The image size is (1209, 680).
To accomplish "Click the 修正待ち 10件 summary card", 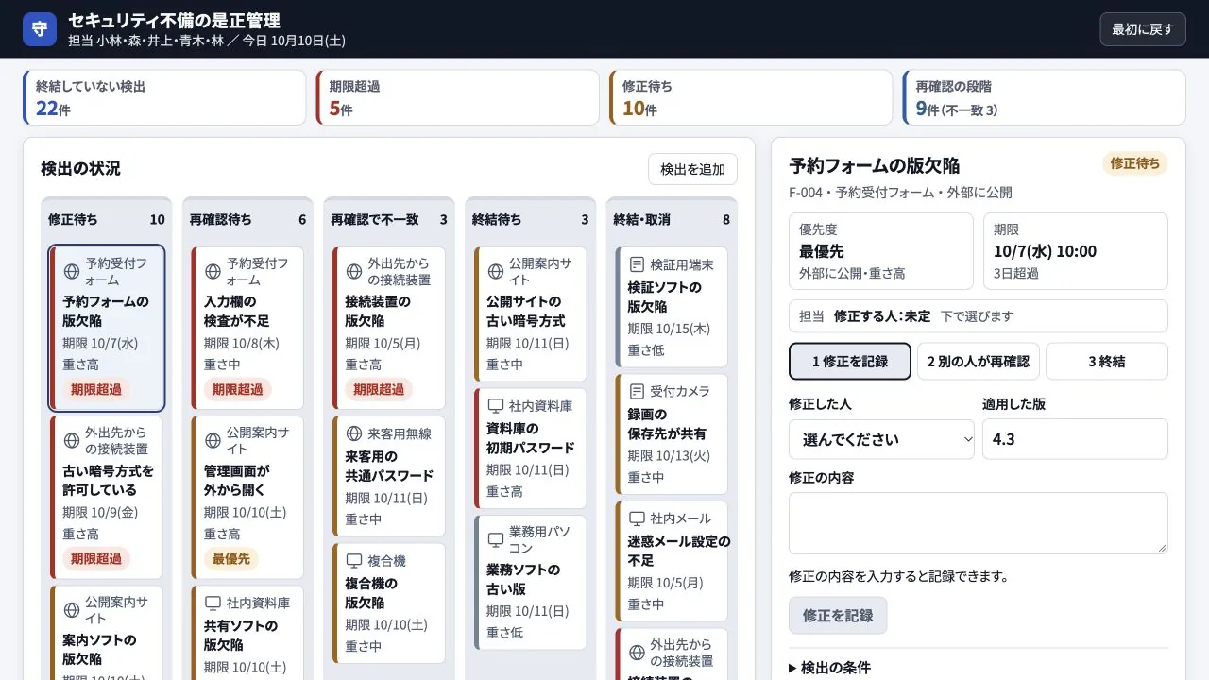I will [751, 97].
